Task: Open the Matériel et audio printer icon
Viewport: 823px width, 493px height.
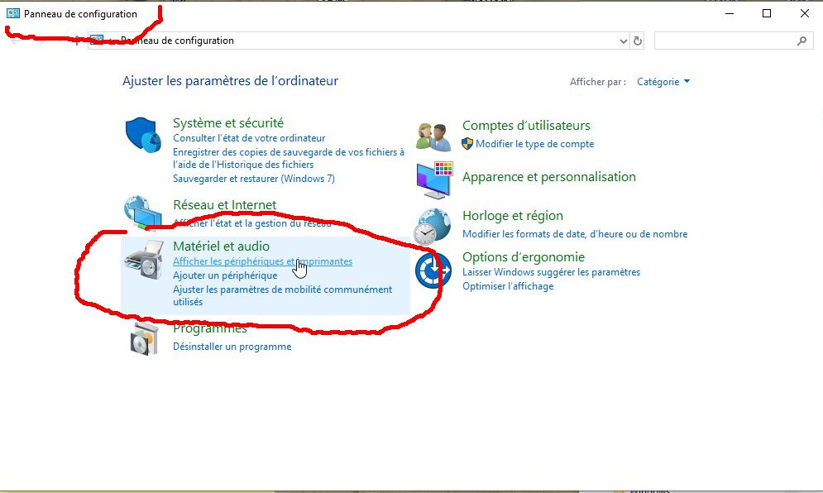Action: point(144,260)
